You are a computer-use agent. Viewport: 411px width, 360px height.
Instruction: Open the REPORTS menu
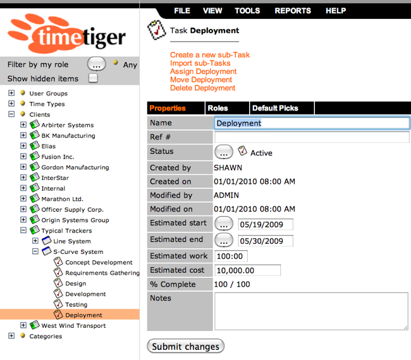(x=293, y=11)
